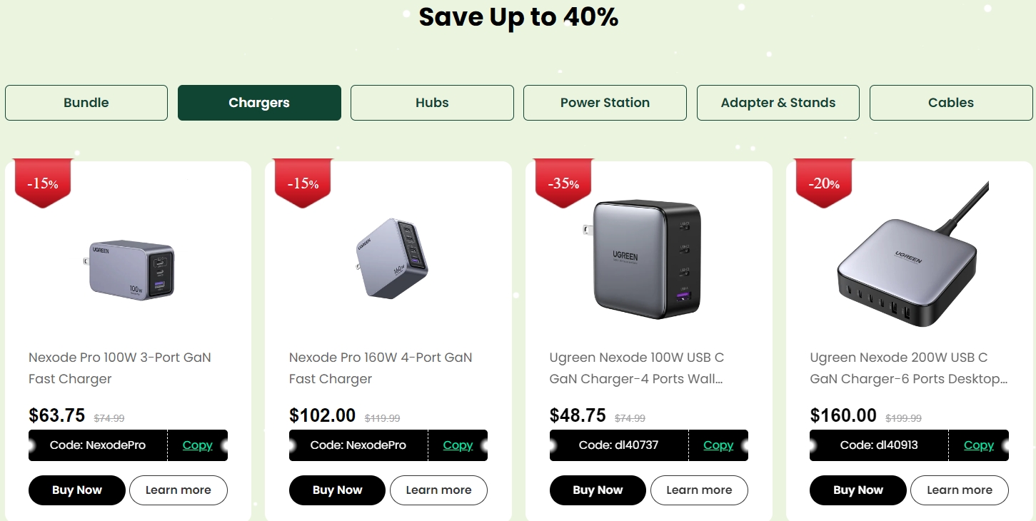1036x521 pixels.
Task: Buy the Nexode Pro 160W charger now
Action: click(337, 490)
